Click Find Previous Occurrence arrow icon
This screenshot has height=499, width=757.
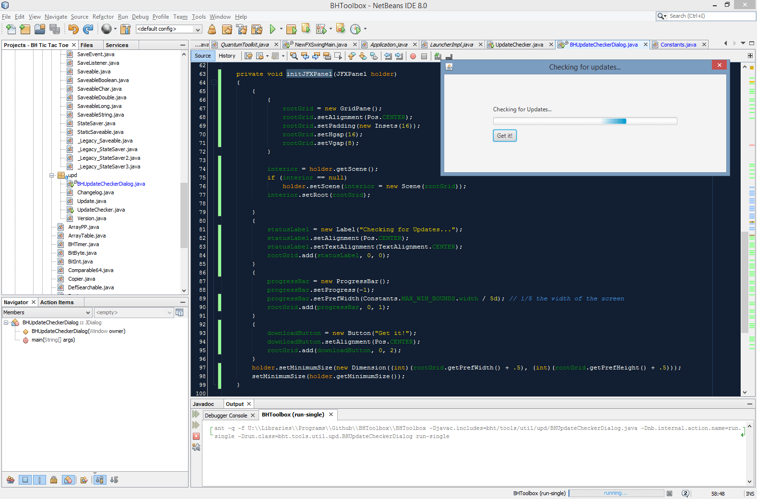(305, 56)
